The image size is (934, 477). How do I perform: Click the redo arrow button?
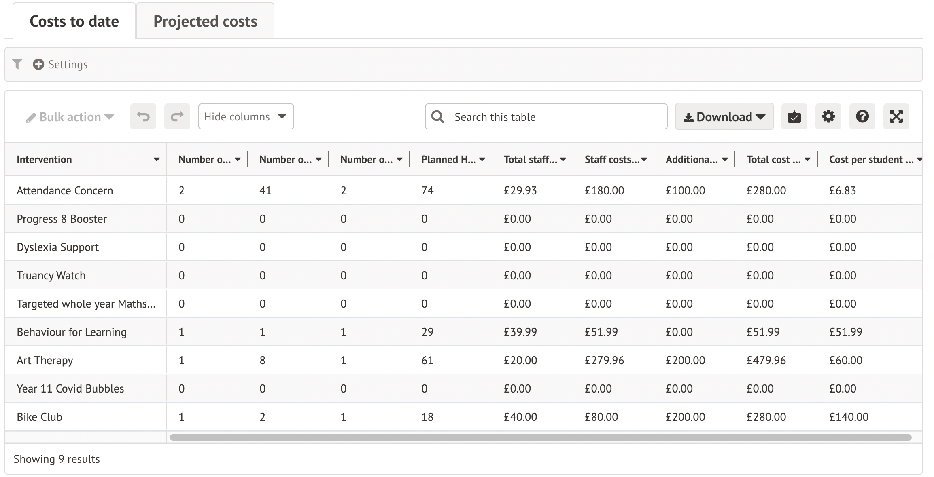click(177, 117)
